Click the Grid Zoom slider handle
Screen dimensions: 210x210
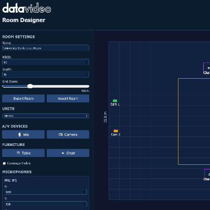30,86
